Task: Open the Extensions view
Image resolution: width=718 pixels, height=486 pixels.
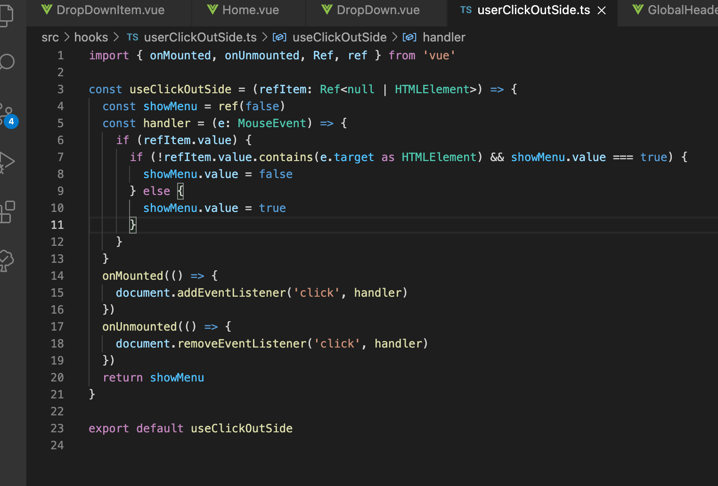Action: (x=8, y=212)
